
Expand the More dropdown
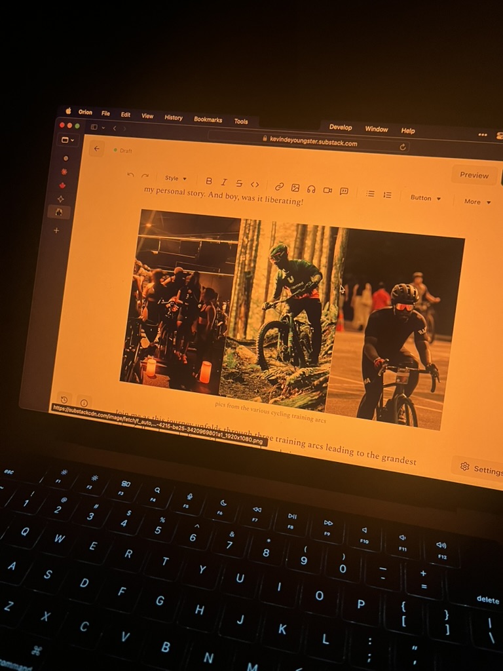pyautogui.click(x=477, y=202)
